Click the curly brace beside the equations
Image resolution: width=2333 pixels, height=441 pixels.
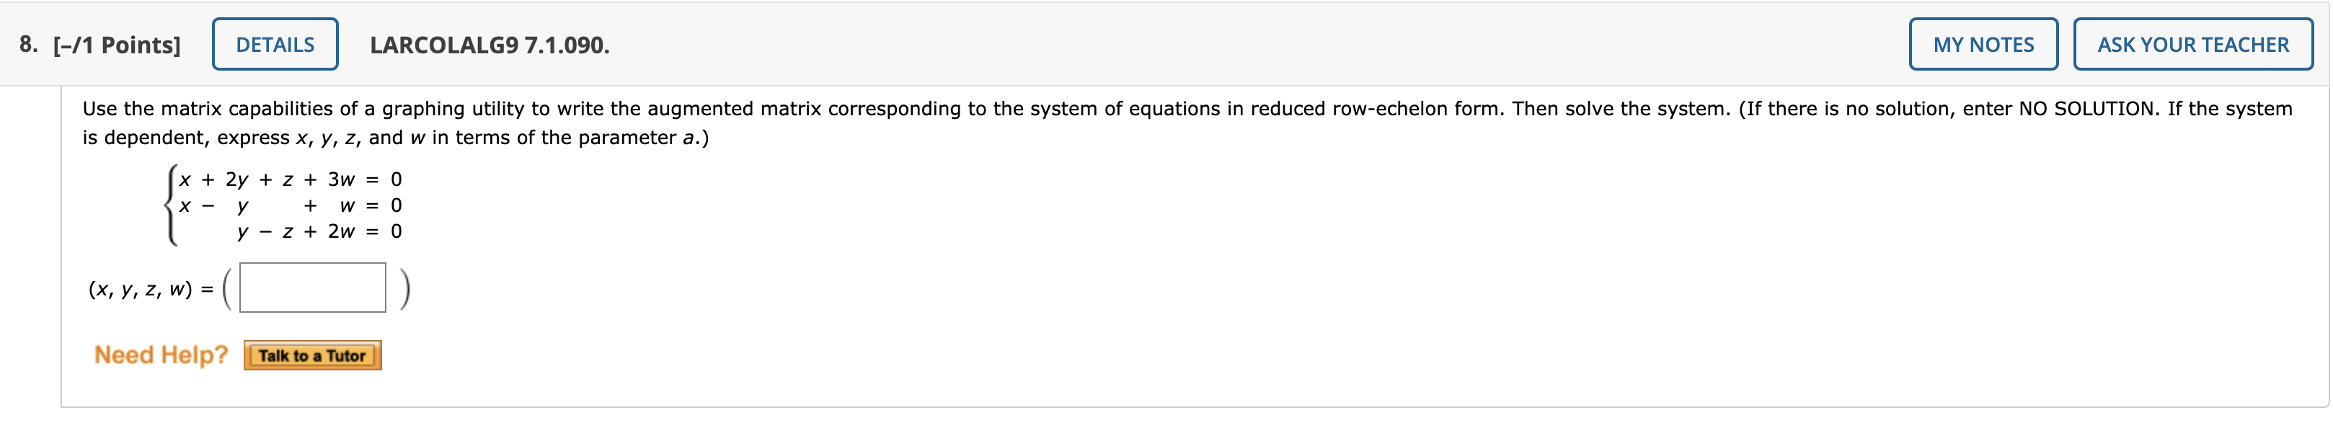pos(170,205)
